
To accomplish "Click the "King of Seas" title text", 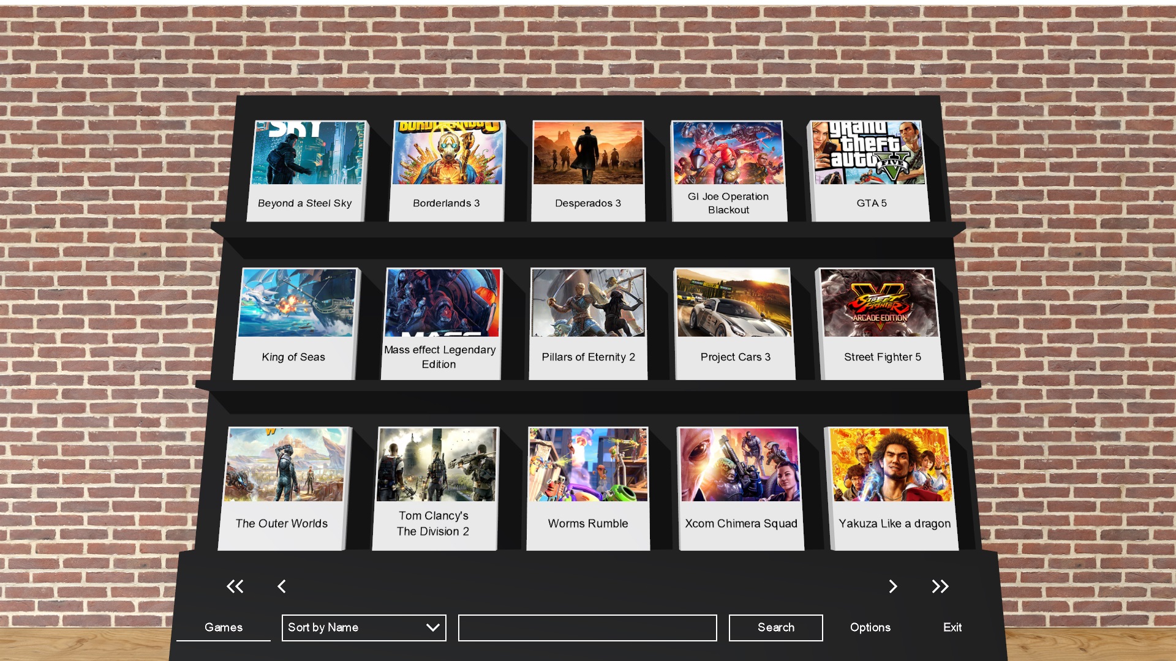I will click(x=293, y=357).
